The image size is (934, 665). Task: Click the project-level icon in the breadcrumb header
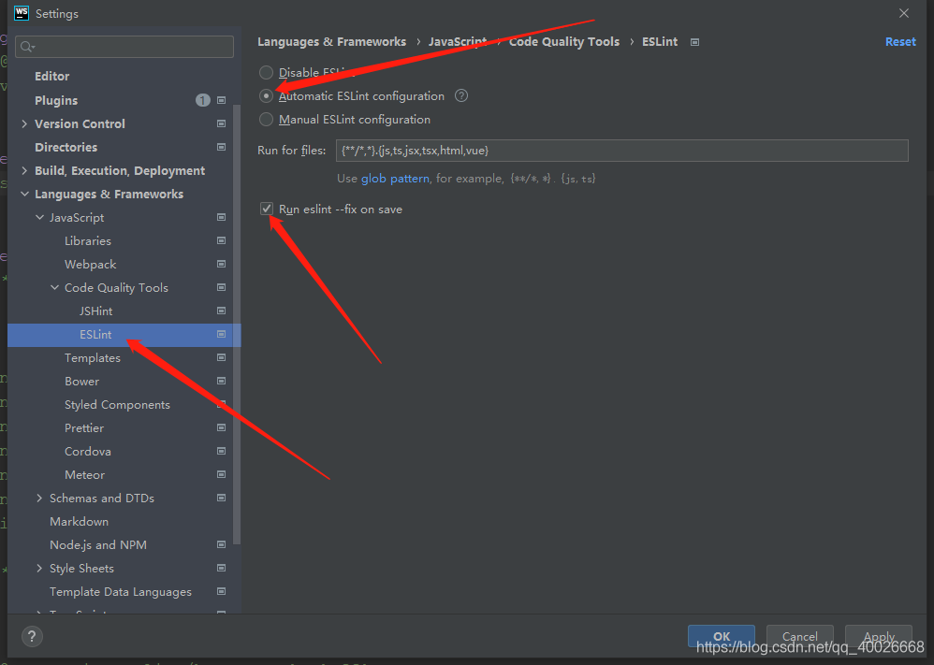point(694,42)
